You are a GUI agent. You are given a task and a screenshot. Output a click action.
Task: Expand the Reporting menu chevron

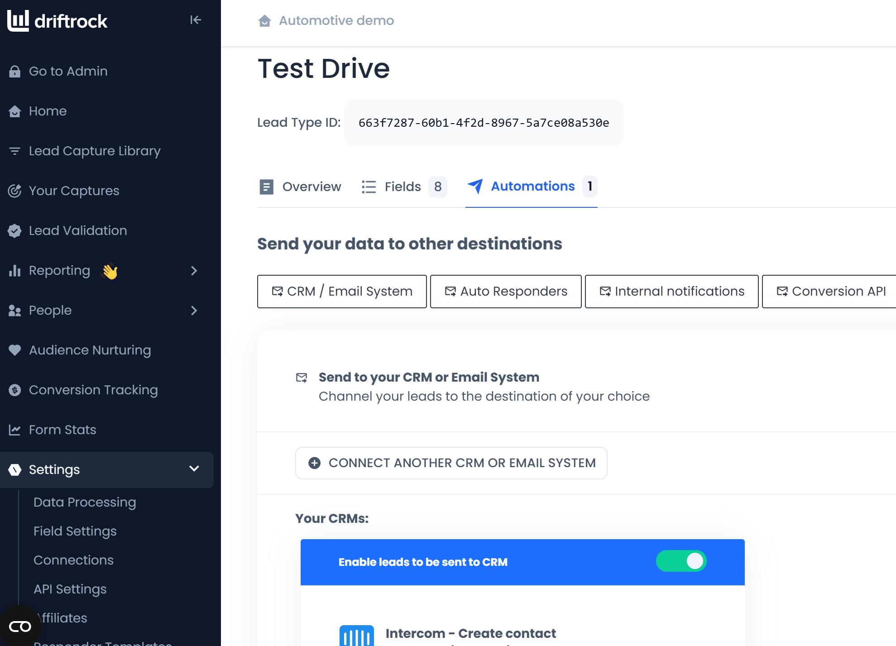click(x=194, y=271)
